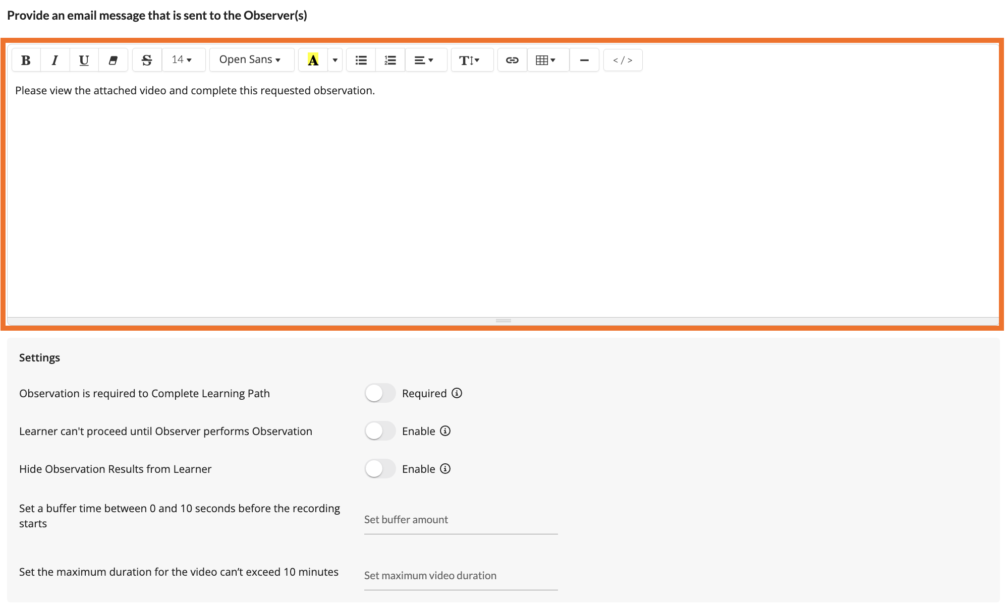This screenshot has width=1008, height=612.
Task: Expand the paragraph alignment dropdown
Action: 424,60
